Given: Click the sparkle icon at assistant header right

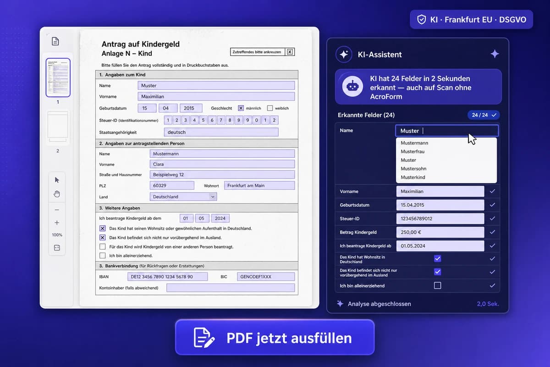Looking at the screenshot, I should pos(495,54).
